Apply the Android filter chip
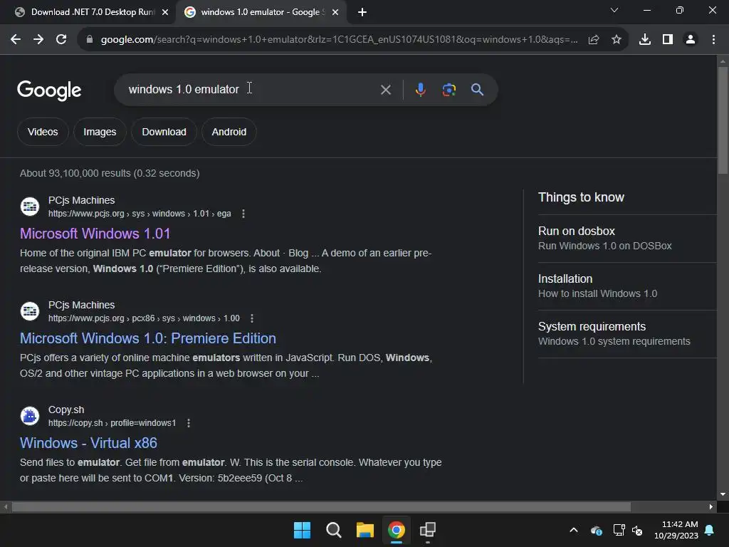The width and height of the screenshot is (729, 547). point(229,132)
